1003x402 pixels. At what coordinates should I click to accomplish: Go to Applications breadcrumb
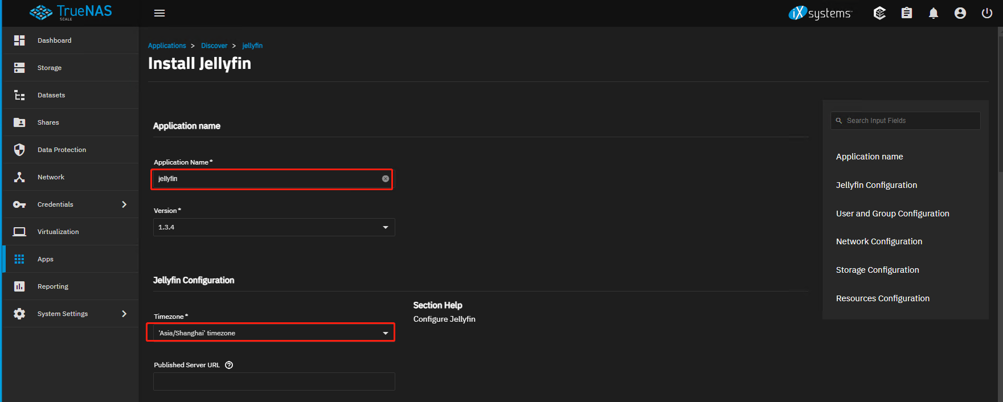click(x=167, y=46)
